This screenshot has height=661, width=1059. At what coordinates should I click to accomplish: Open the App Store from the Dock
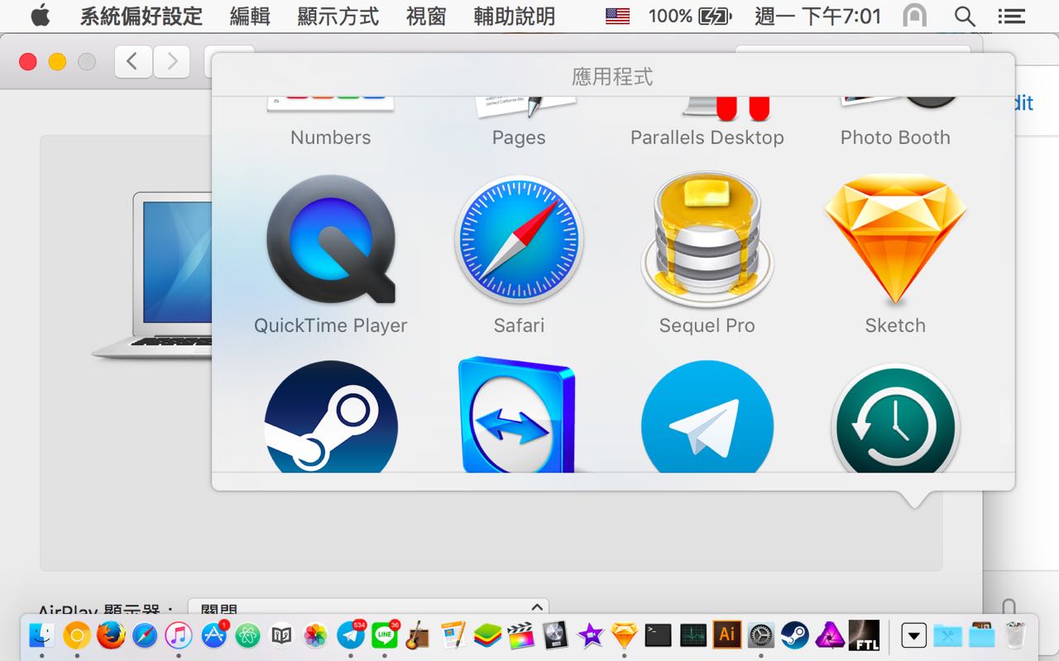[x=213, y=635]
